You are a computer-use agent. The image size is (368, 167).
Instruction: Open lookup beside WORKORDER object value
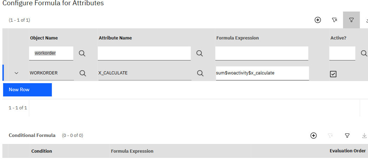[83, 73]
